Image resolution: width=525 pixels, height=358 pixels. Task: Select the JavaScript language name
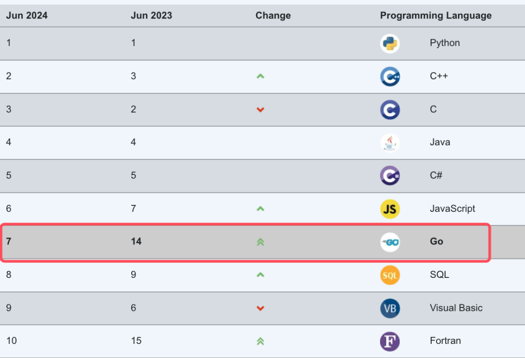coord(453,209)
